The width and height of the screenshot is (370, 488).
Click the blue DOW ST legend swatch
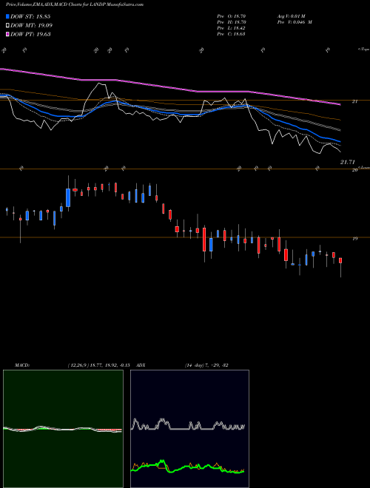(x=7, y=16)
